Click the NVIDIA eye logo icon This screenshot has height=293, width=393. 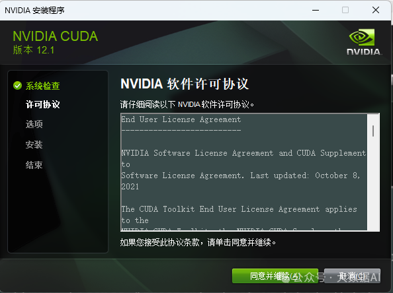coord(362,37)
